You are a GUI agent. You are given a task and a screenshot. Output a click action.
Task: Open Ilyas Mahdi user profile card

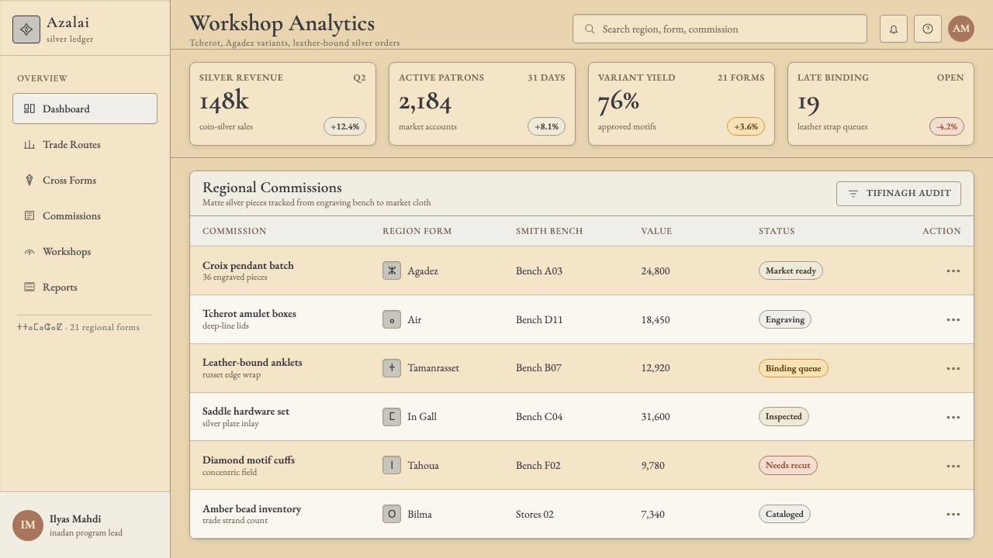pyautogui.click(x=85, y=525)
